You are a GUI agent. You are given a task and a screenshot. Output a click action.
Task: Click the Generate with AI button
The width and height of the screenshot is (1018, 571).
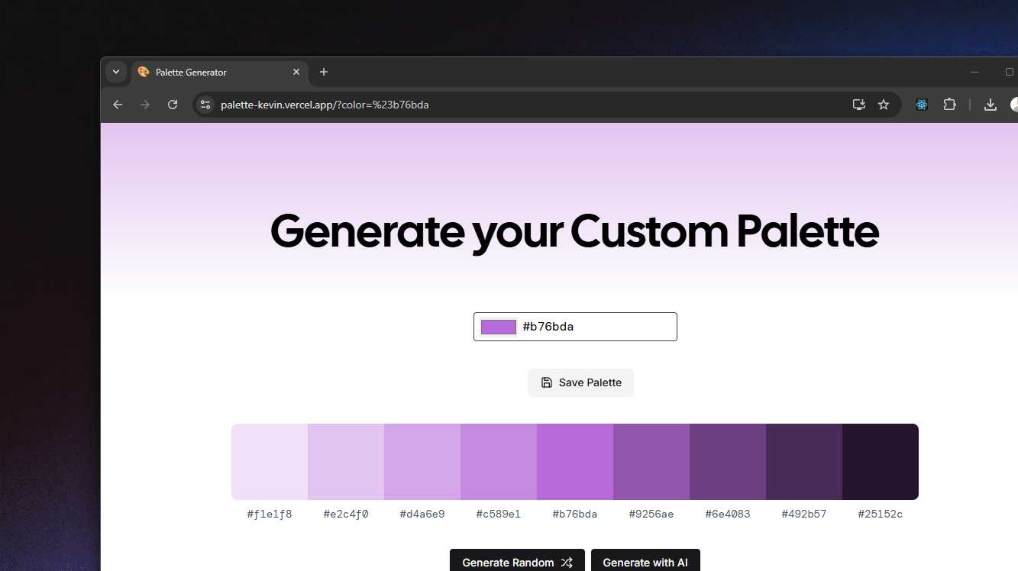pyautogui.click(x=645, y=562)
